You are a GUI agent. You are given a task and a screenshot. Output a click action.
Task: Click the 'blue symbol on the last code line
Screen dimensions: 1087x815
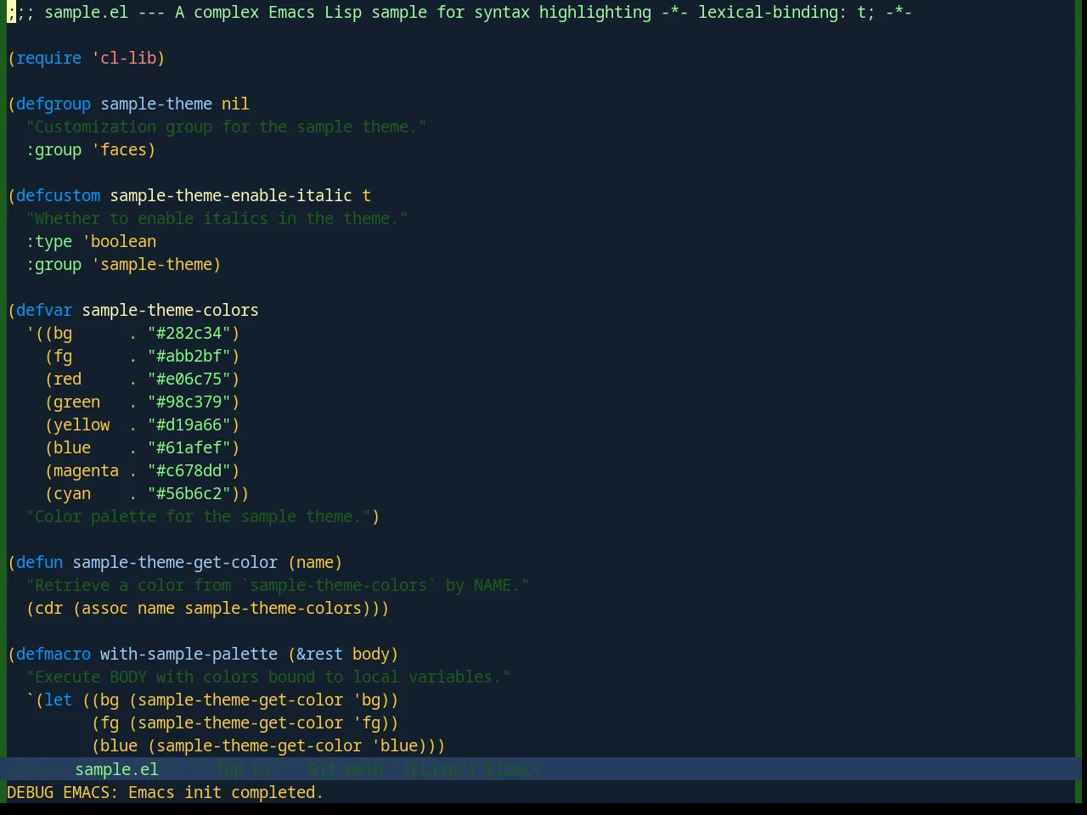(395, 745)
